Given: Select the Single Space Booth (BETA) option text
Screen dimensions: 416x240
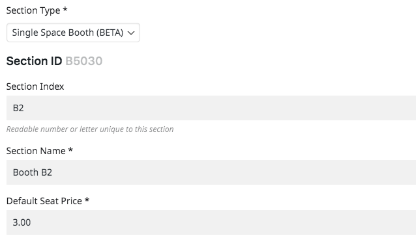Looking at the screenshot, I should (68, 33).
